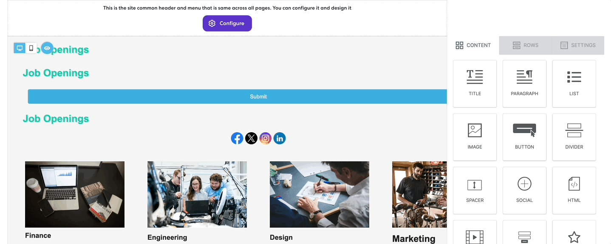Switch to the Content tab
Viewport: 611px width, 244px height.
473,45
